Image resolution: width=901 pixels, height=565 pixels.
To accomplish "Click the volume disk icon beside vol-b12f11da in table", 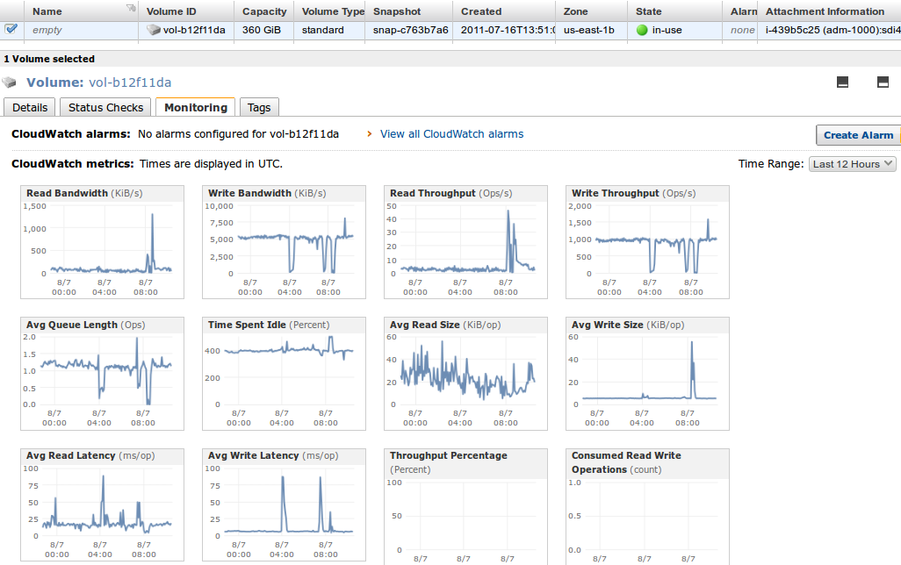I will (154, 30).
